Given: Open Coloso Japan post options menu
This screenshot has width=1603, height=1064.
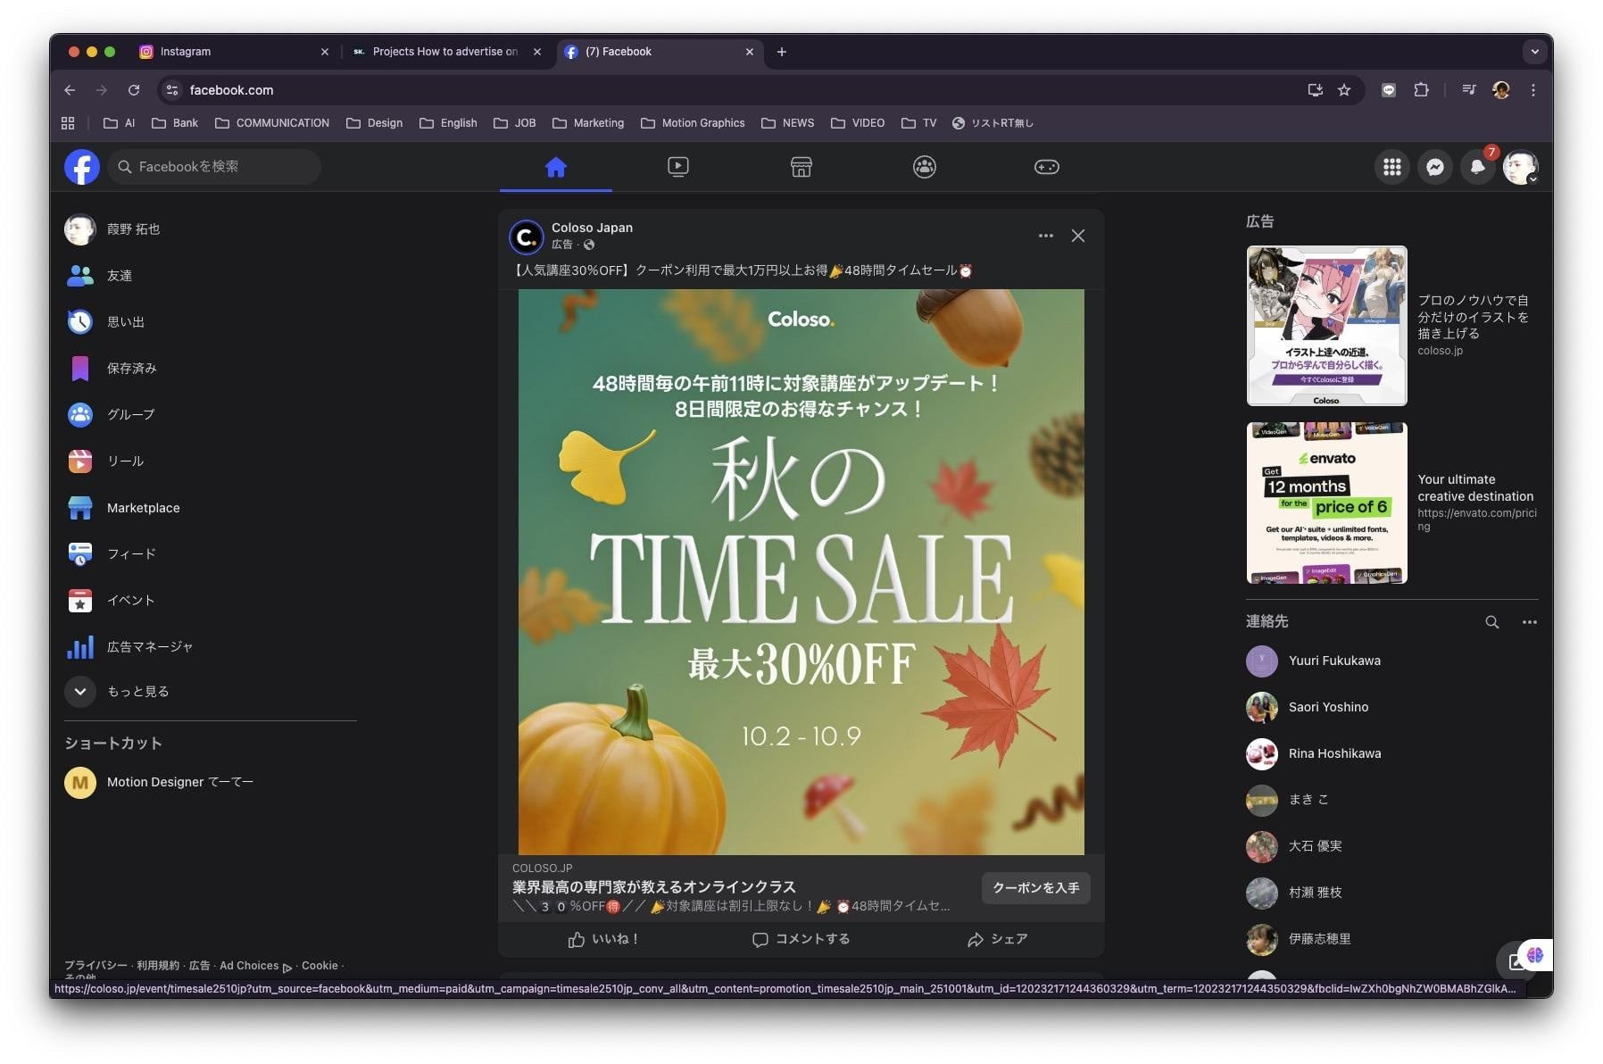Looking at the screenshot, I should [1046, 236].
